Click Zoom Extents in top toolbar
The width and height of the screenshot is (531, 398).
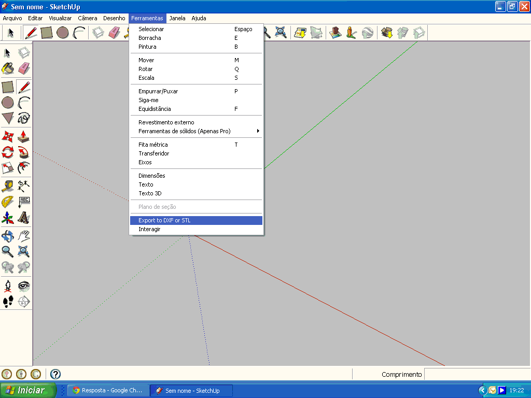[281, 33]
